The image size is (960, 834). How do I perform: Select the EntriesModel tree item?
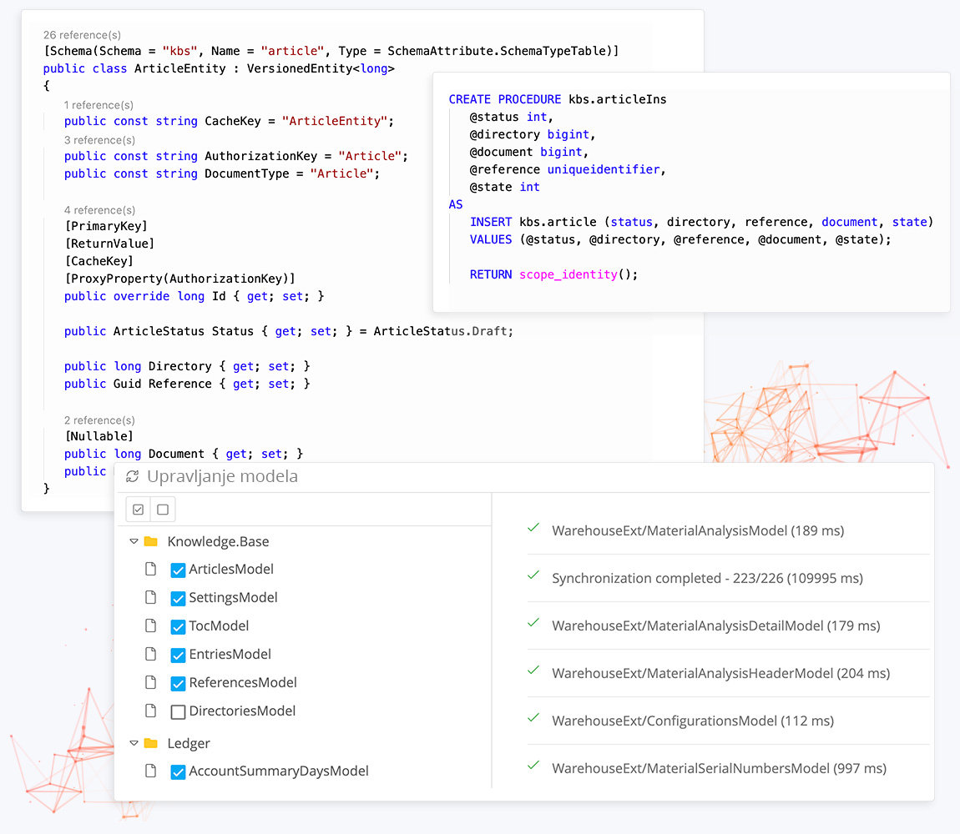(230, 655)
